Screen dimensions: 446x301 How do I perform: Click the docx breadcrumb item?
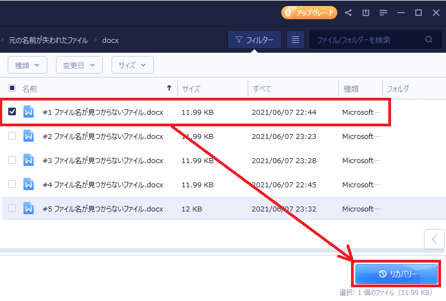pos(110,41)
